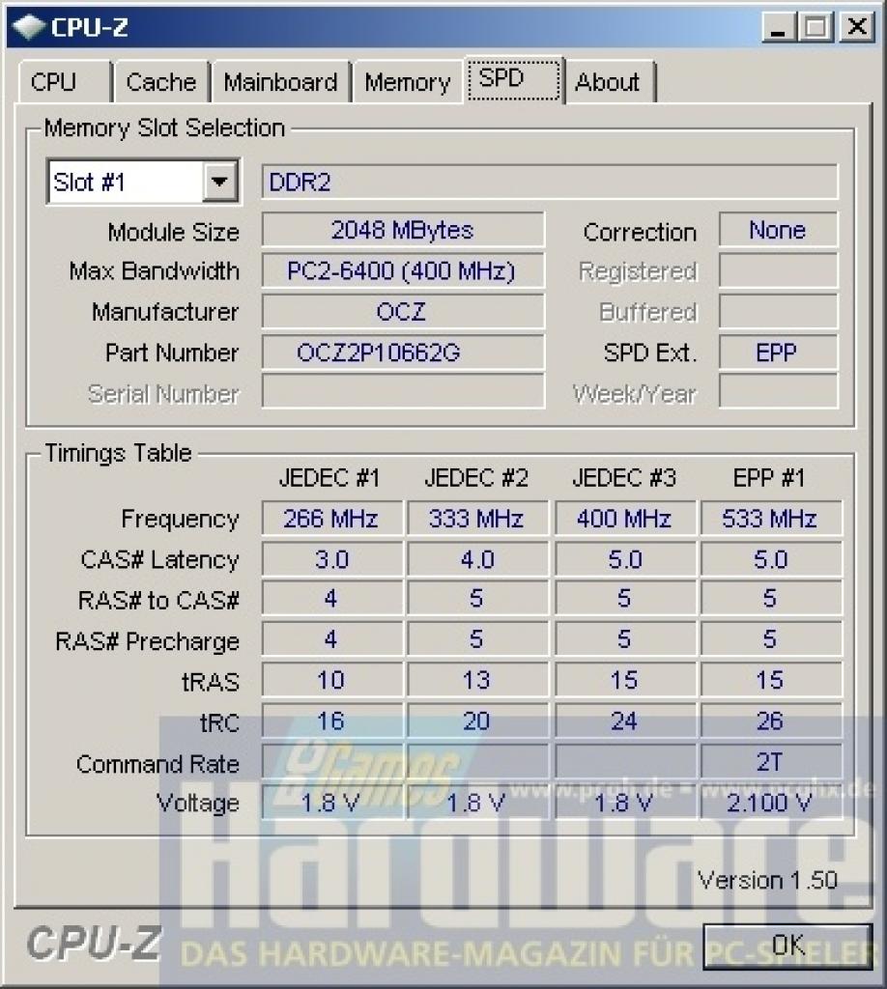Click tRC value 24
This screenshot has height=989, width=887.
point(624,721)
